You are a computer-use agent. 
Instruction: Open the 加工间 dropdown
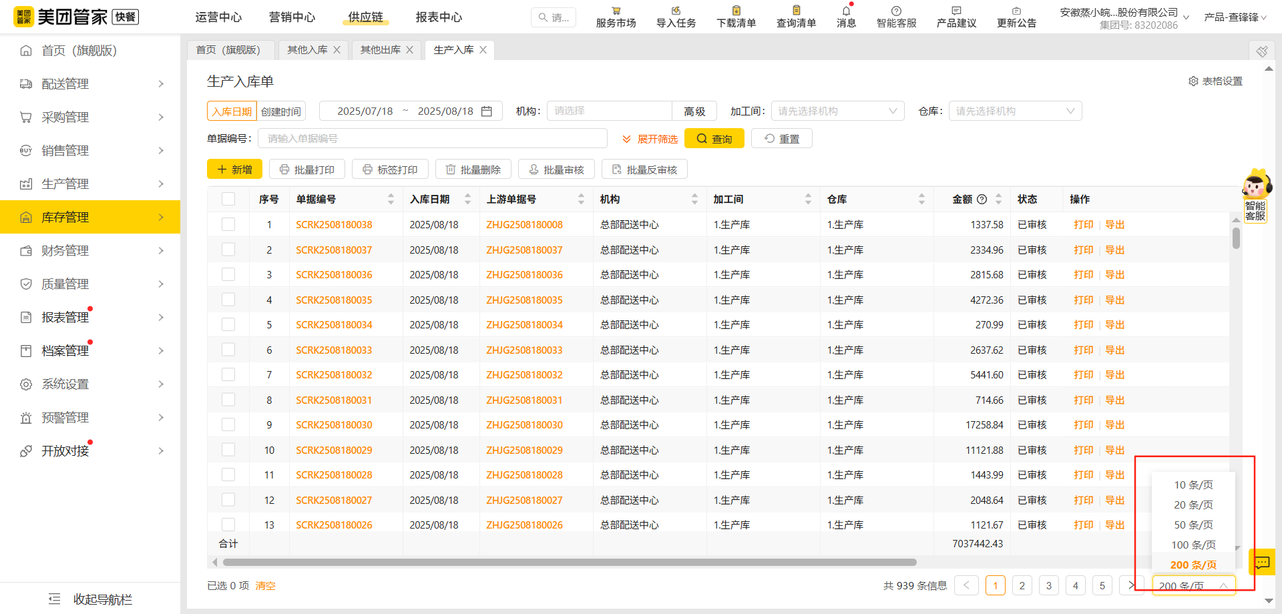pos(837,111)
